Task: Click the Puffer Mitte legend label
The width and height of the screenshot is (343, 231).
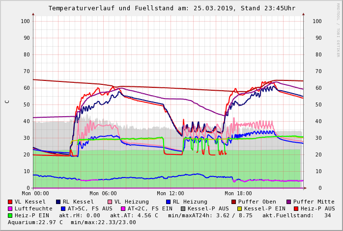Action: (314, 202)
